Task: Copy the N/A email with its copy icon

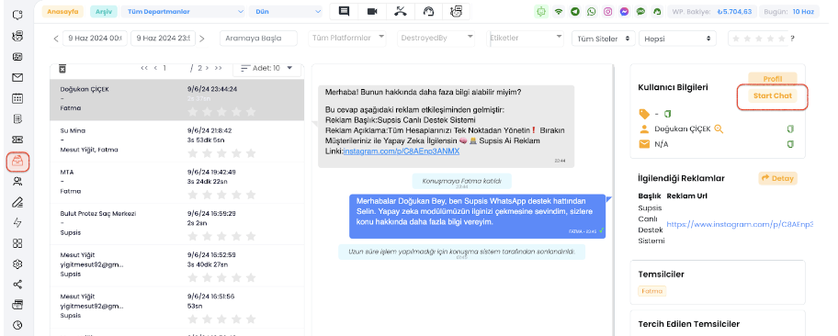Action: pyautogui.click(x=790, y=144)
